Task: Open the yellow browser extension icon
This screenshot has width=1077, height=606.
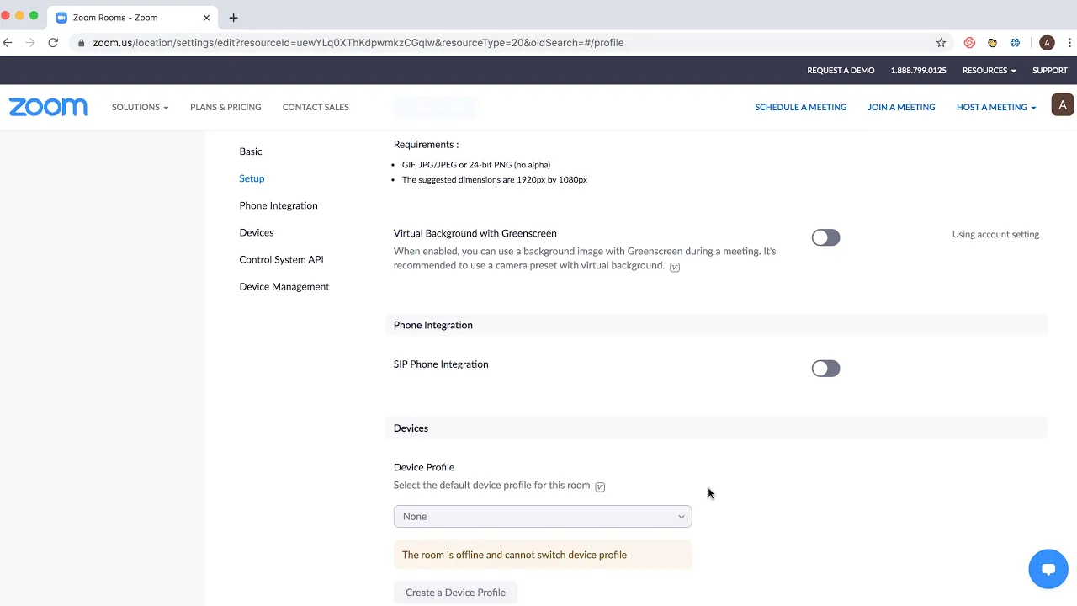Action: coord(992,43)
